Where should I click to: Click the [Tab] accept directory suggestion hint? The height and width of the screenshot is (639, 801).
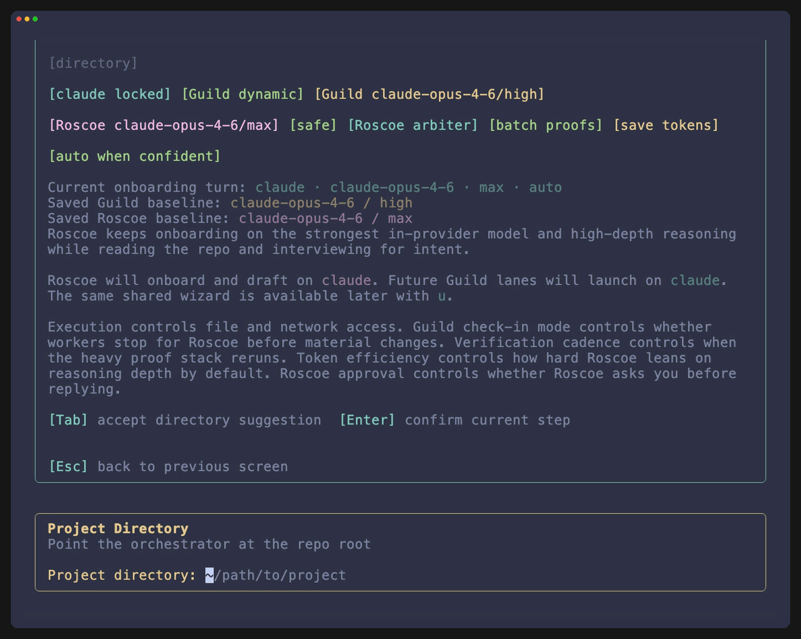pyautogui.click(x=185, y=420)
